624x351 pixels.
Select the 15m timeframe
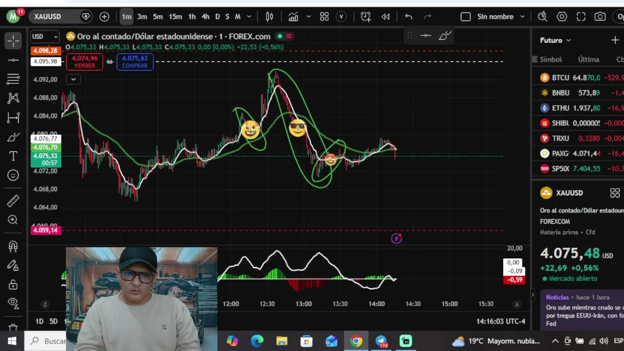tap(175, 17)
